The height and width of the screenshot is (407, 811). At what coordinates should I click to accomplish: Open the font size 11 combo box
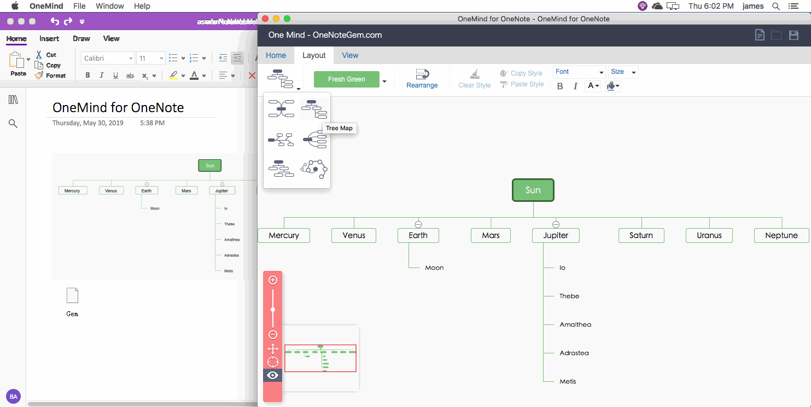tap(151, 58)
